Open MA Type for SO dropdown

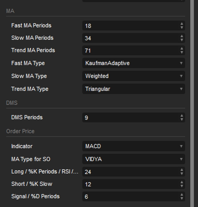[133, 159]
